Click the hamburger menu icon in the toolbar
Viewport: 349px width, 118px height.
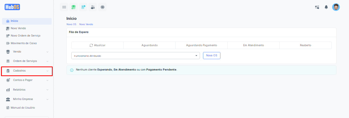[64, 7]
